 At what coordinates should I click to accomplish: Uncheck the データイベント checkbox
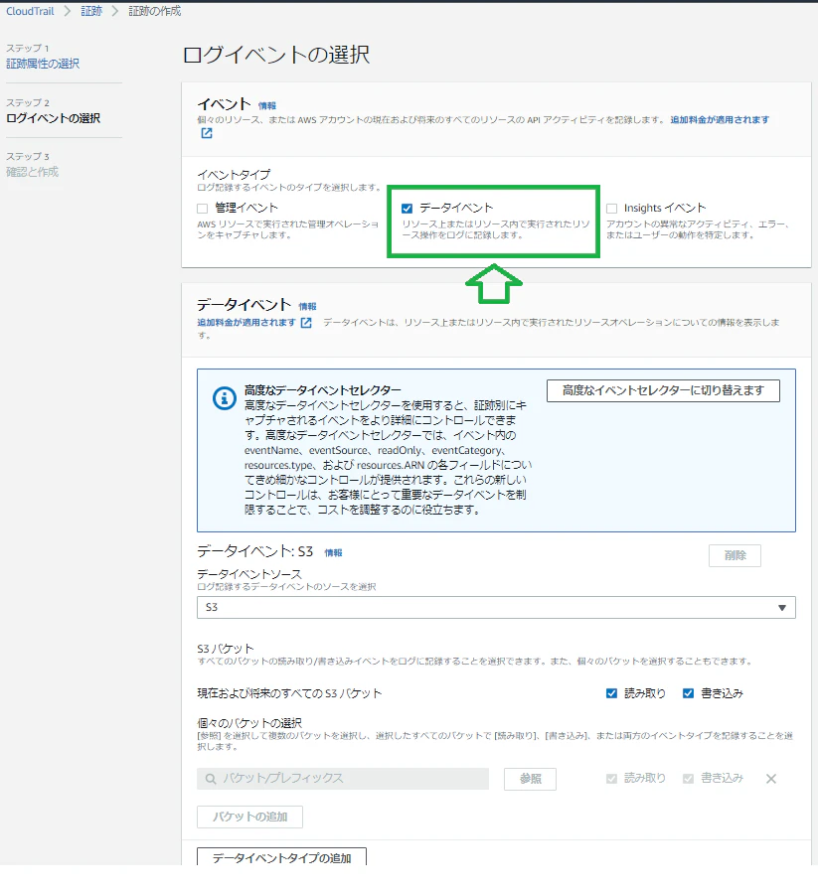[407, 209]
